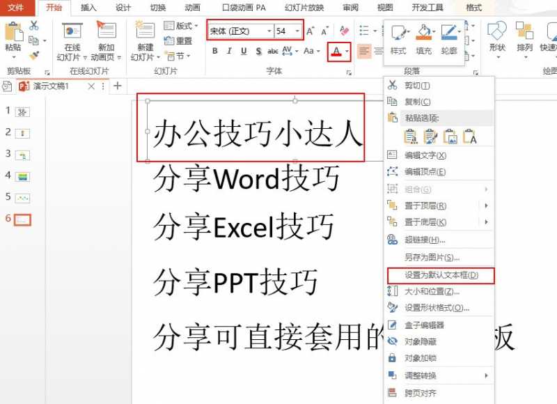Select slide 4 thumbnail

click(23, 177)
